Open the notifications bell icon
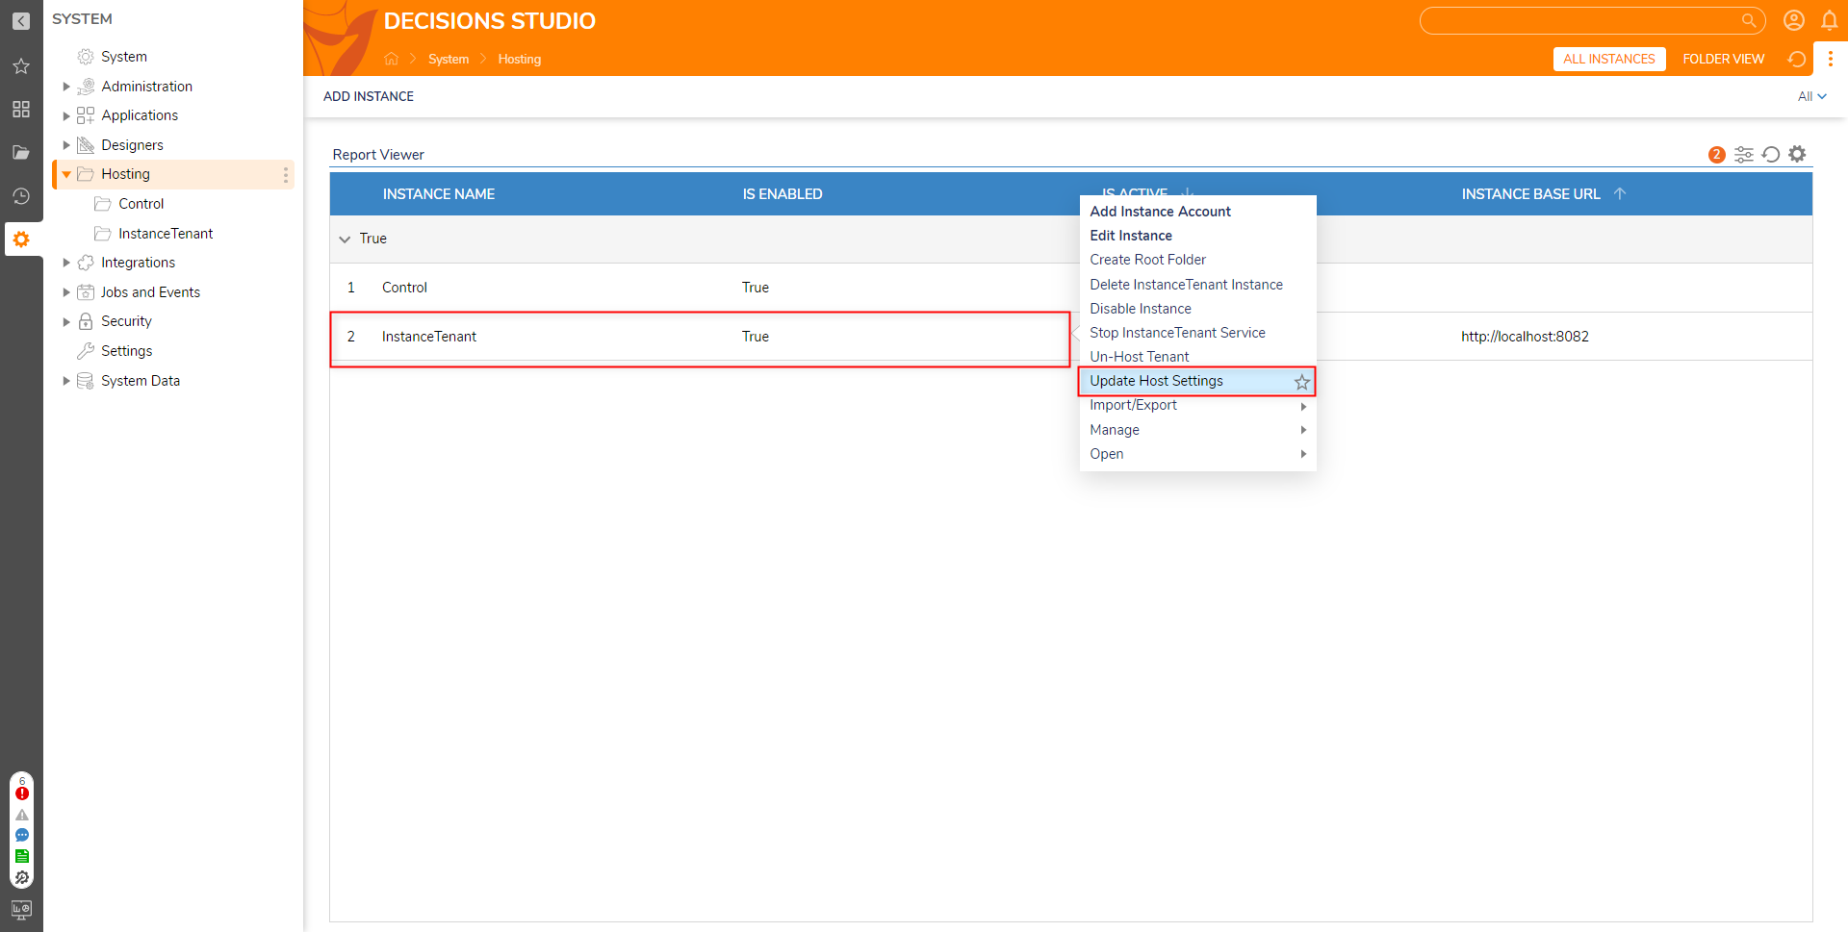1848x932 pixels. click(1830, 20)
